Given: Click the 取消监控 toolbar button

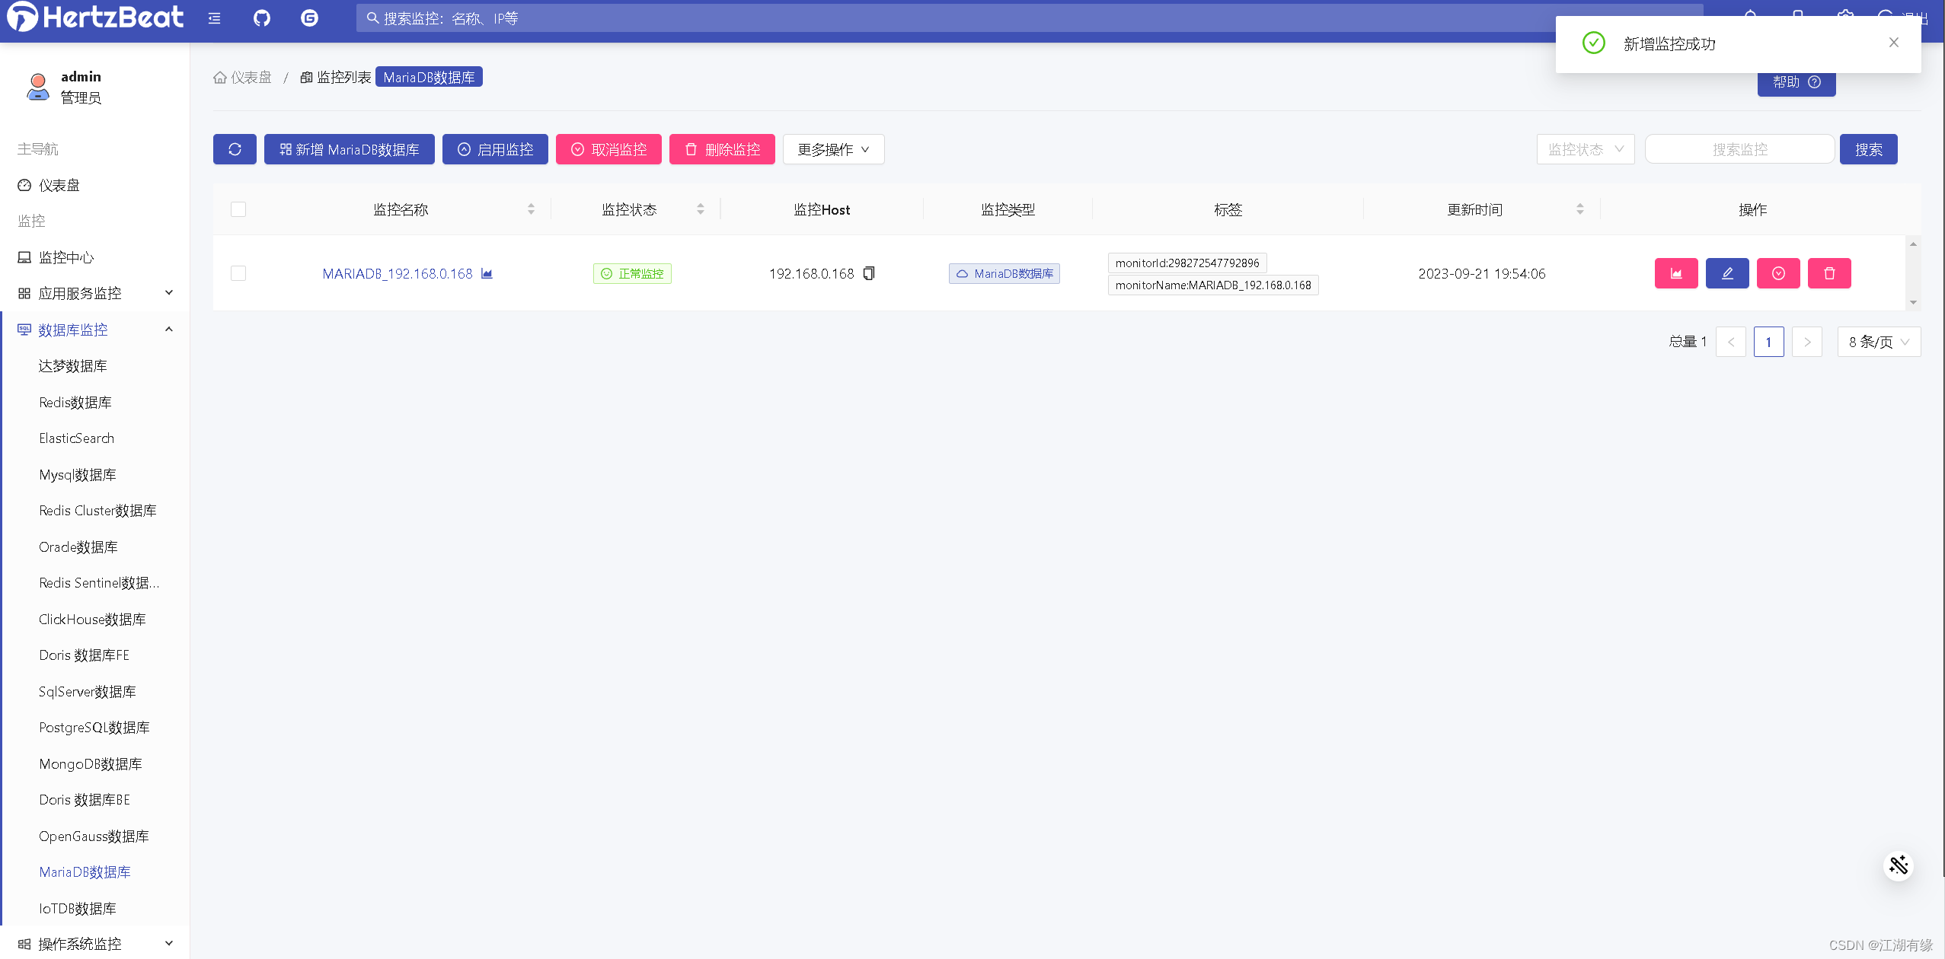Looking at the screenshot, I should [x=608, y=149].
